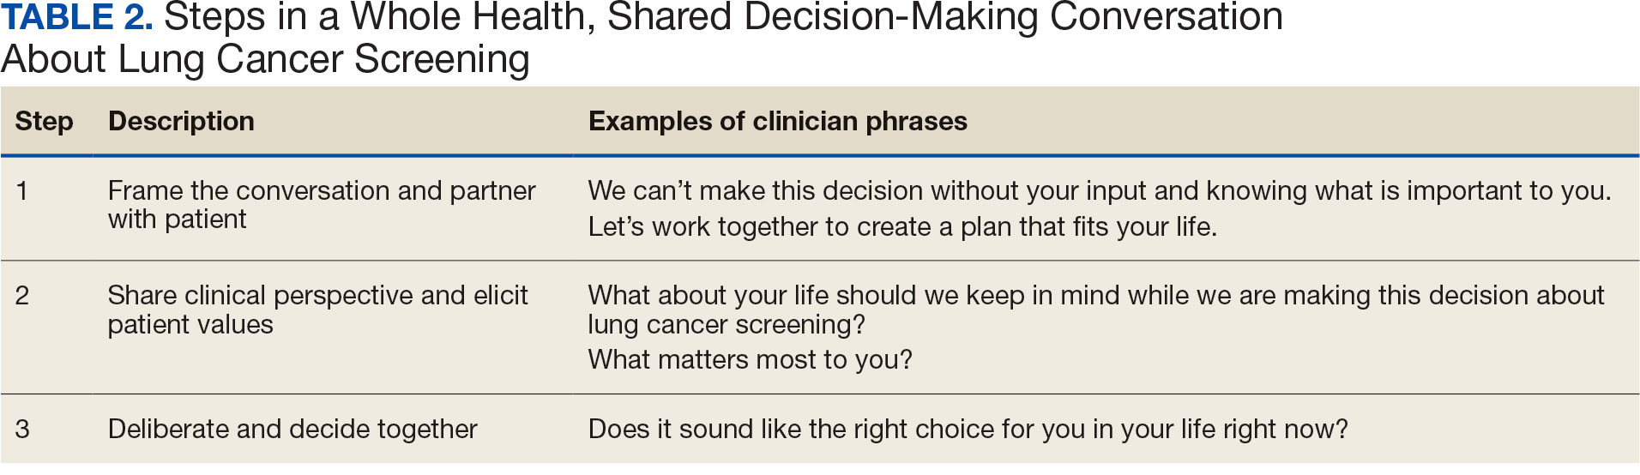Viewport: 1640px width, 475px height.
Task: Select the Step column header
Action: (x=44, y=122)
